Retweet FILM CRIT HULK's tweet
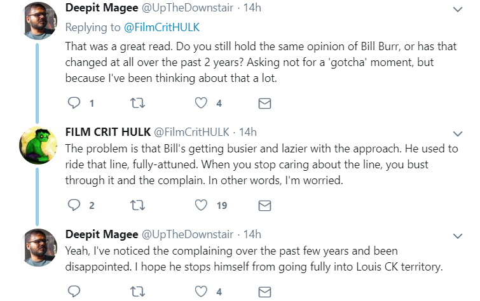 tap(137, 205)
